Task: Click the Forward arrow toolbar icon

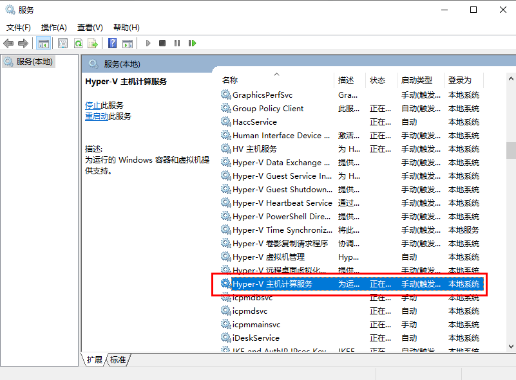Action: pos(23,43)
